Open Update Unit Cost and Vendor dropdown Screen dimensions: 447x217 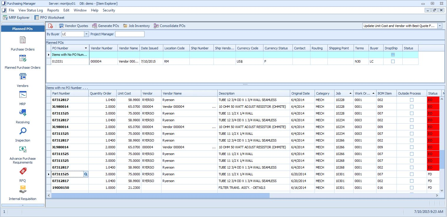point(440,26)
